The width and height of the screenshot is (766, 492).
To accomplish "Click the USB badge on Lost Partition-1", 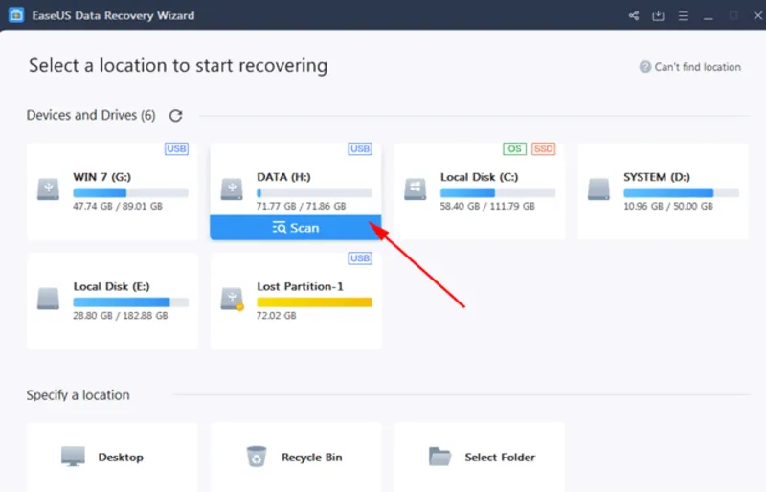I will (360, 258).
